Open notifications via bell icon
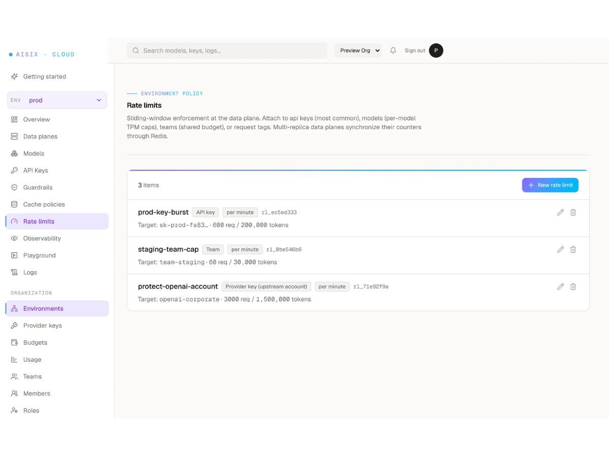Screen dimensions: 609x456 pos(393,51)
